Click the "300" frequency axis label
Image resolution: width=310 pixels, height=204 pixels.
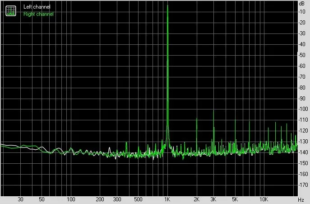pyautogui.click(x=117, y=199)
